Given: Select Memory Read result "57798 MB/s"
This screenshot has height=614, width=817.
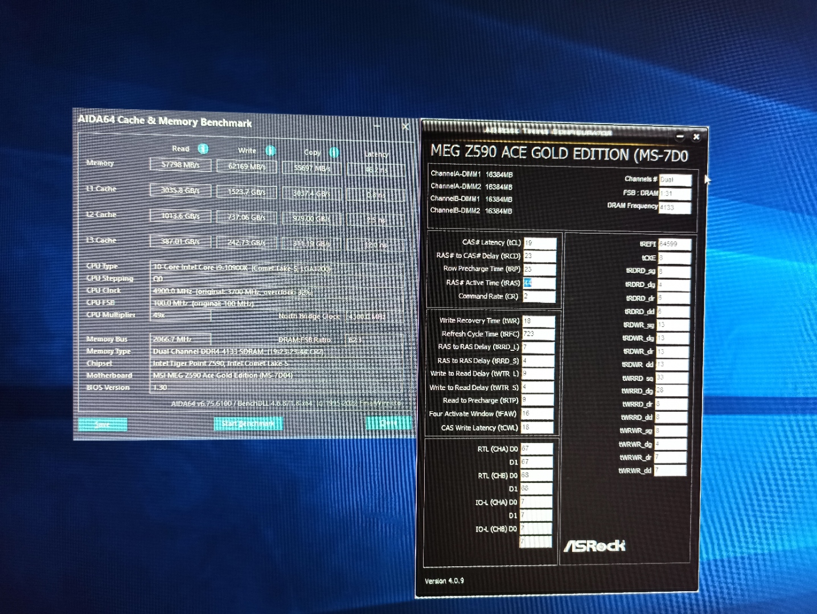Looking at the screenshot, I should (x=180, y=165).
